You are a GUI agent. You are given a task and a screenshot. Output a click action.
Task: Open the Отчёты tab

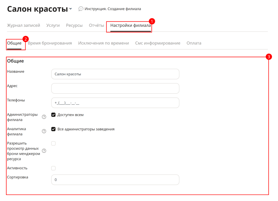point(97,25)
